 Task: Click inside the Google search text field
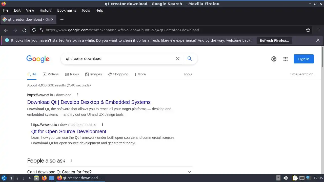click(119, 59)
